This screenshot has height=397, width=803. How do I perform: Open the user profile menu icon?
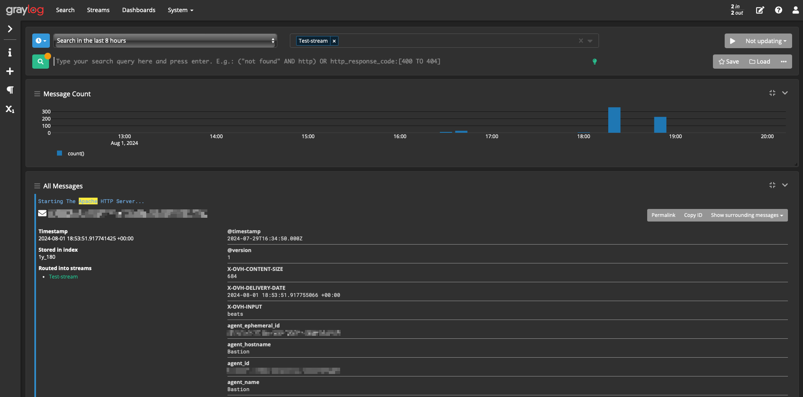[x=795, y=10]
